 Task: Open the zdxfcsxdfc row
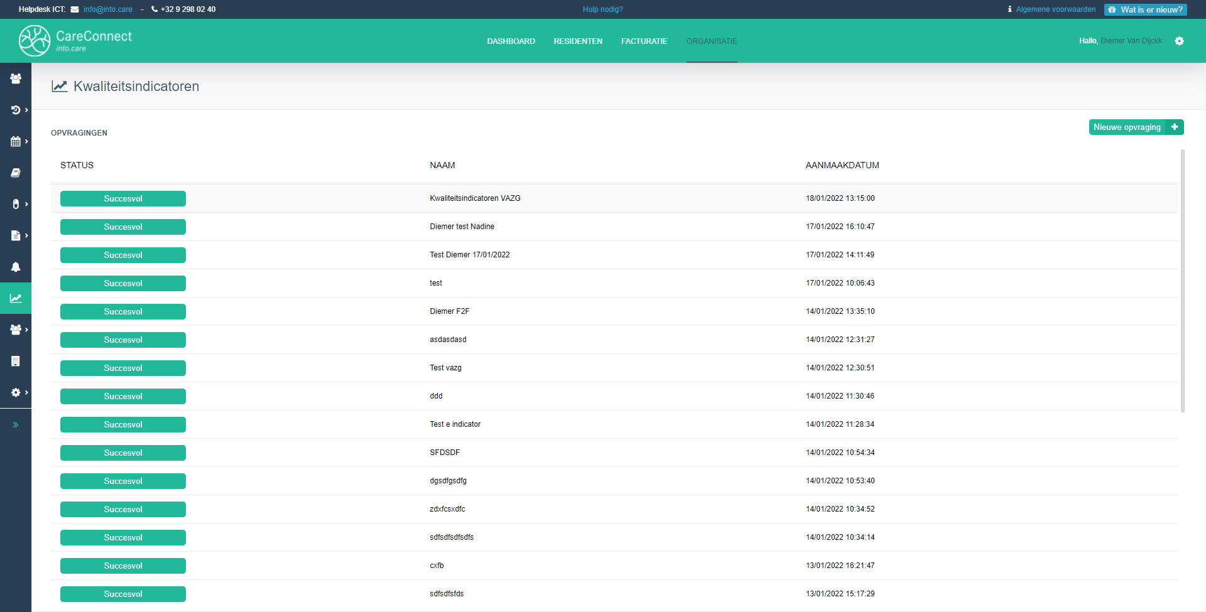pos(614,509)
